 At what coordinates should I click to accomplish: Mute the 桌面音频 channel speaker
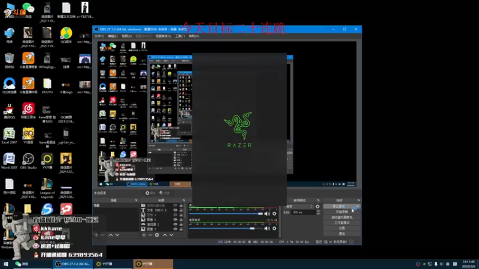[x=267, y=228]
